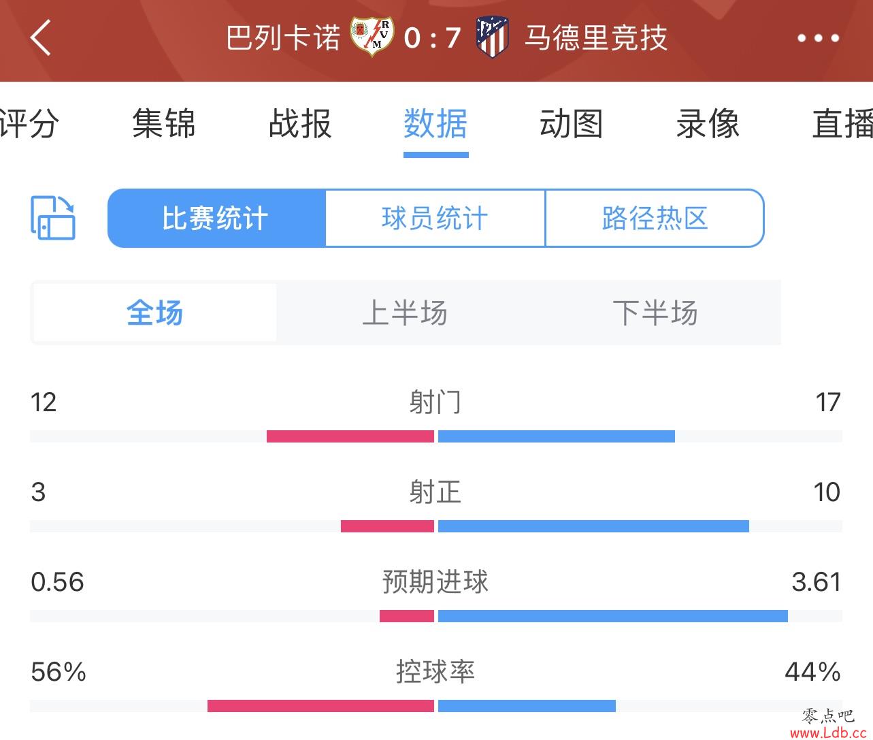Image resolution: width=873 pixels, height=740 pixels.
Task: Switch to the 集锦 tab
Action: pyautogui.click(x=164, y=124)
